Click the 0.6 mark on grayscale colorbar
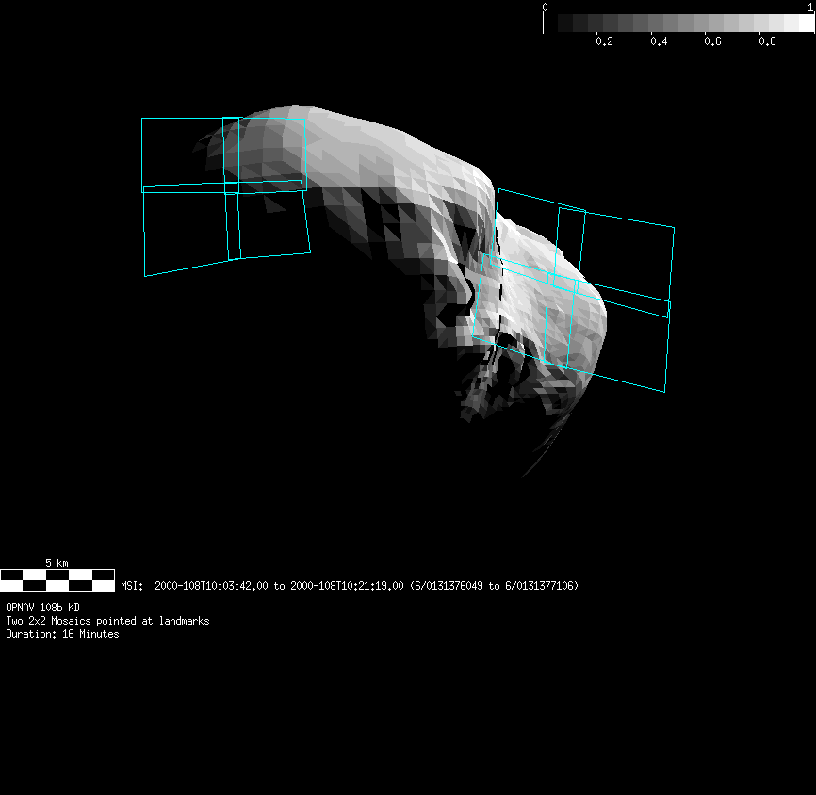This screenshot has width=816, height=795. (713, 41)
